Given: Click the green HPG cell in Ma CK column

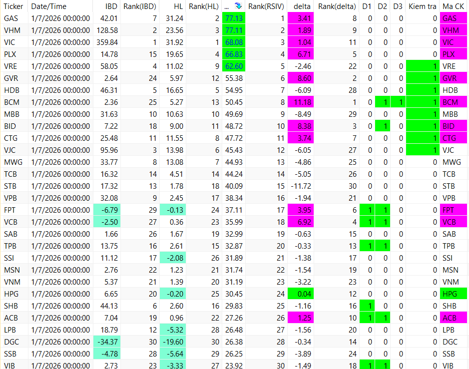Looking at the screenshot, I should (x=454, y=294).
